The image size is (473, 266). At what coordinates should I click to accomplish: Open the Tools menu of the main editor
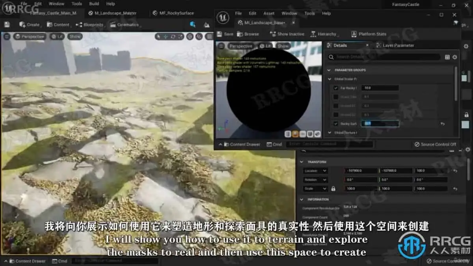[77, 4]
